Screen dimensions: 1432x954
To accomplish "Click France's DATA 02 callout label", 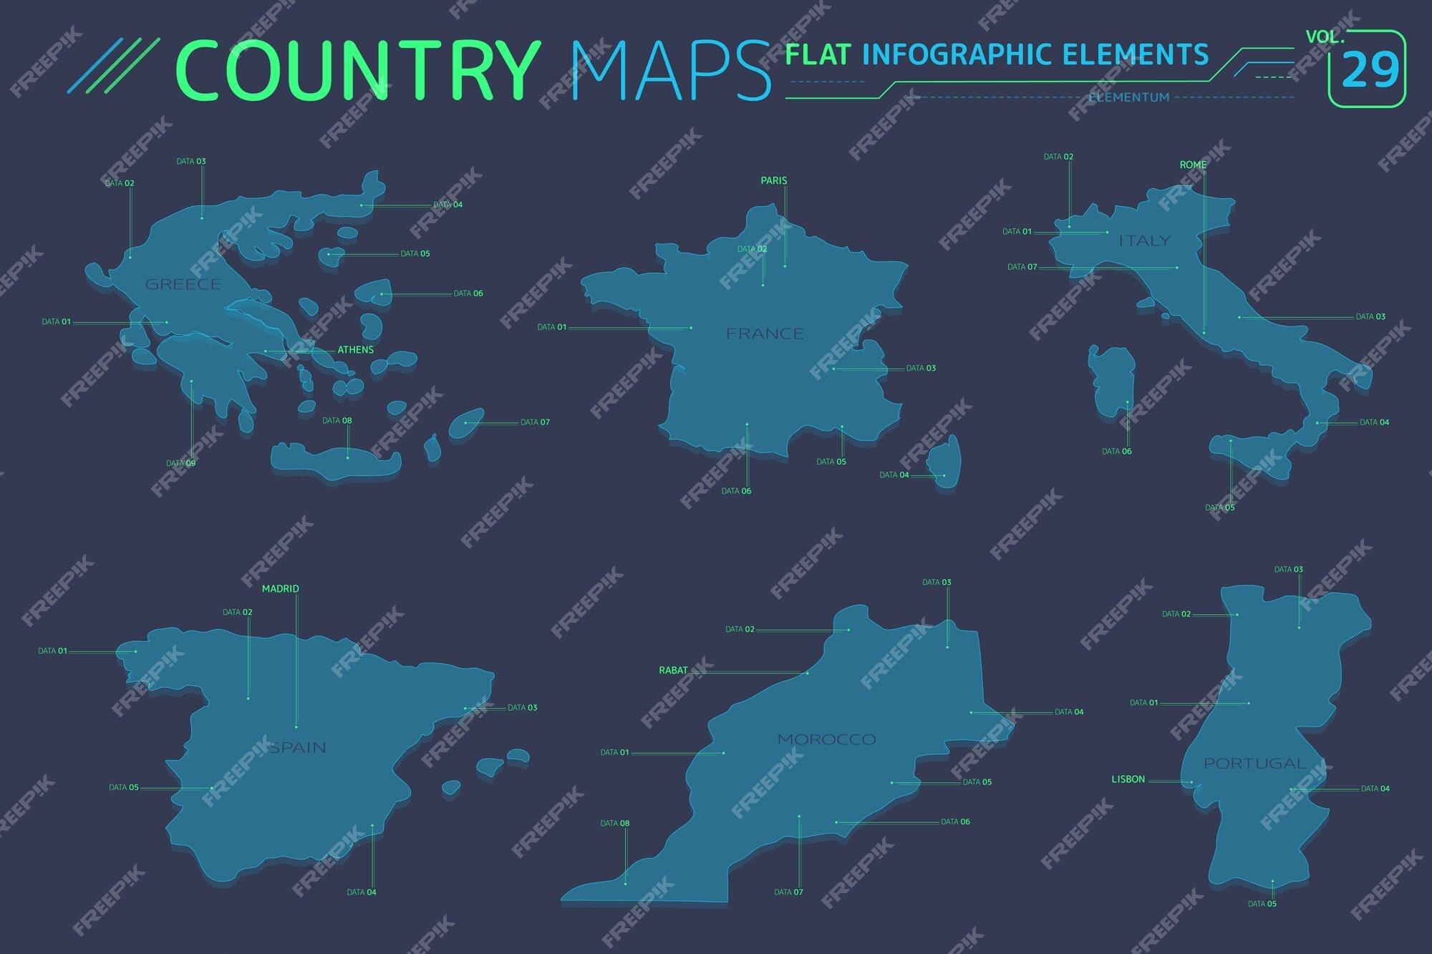I will (x=753, y=250).
